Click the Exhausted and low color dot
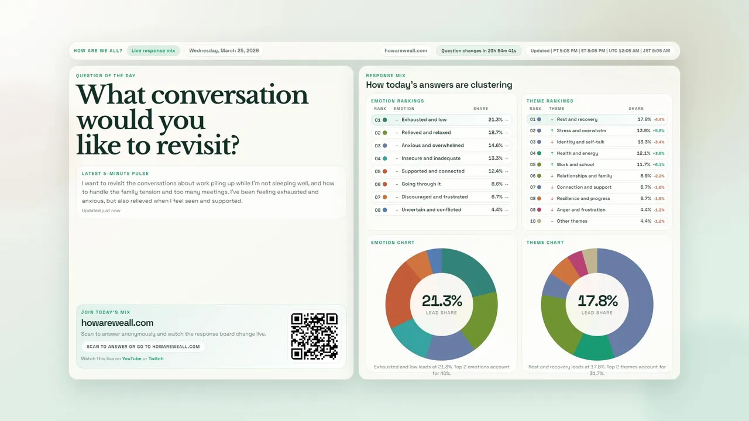This screenshot has width=749, height=421. [x=384, y=120]
